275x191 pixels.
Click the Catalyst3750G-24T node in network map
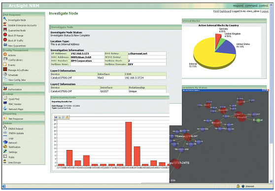187,137
